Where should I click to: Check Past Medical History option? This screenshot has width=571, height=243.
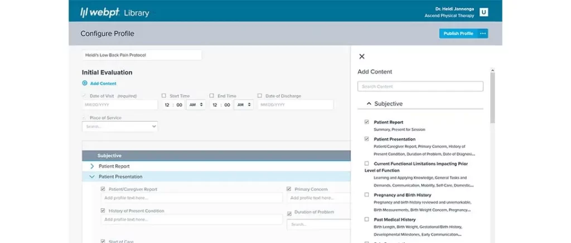click(x=366, y=220)
